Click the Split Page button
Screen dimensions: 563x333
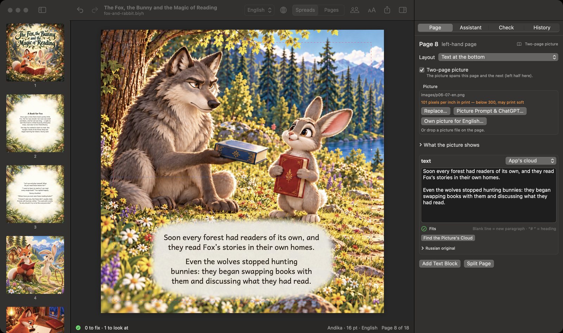pos(479,264)
